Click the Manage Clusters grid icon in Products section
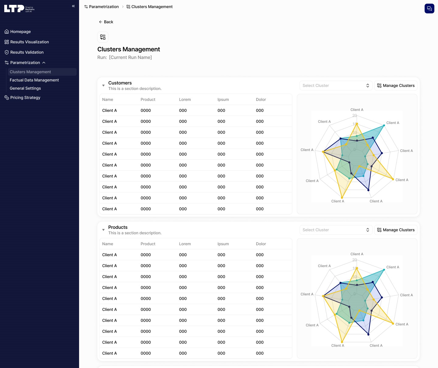The image size is (438, 368). click(x=379, y=230)
